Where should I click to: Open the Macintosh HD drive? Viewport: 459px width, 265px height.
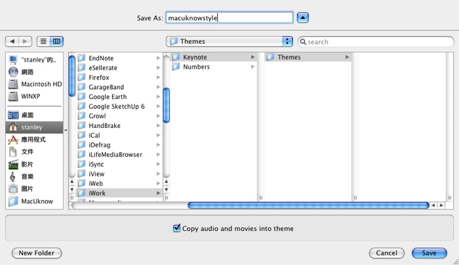(x=35, y=85)
